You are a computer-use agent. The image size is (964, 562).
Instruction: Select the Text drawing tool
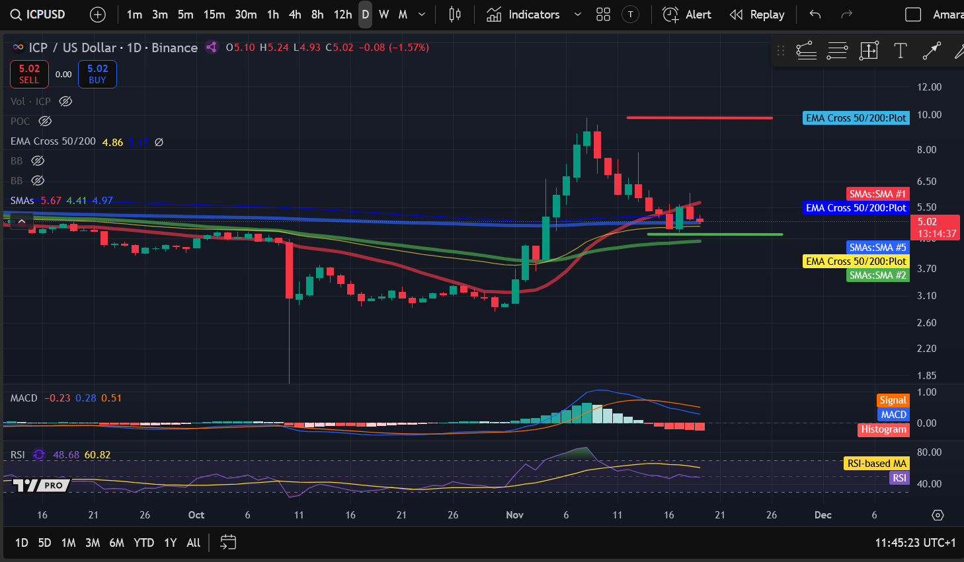[900, 51]
